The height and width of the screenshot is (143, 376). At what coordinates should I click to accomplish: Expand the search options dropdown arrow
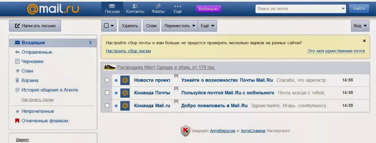coord(343,9)
